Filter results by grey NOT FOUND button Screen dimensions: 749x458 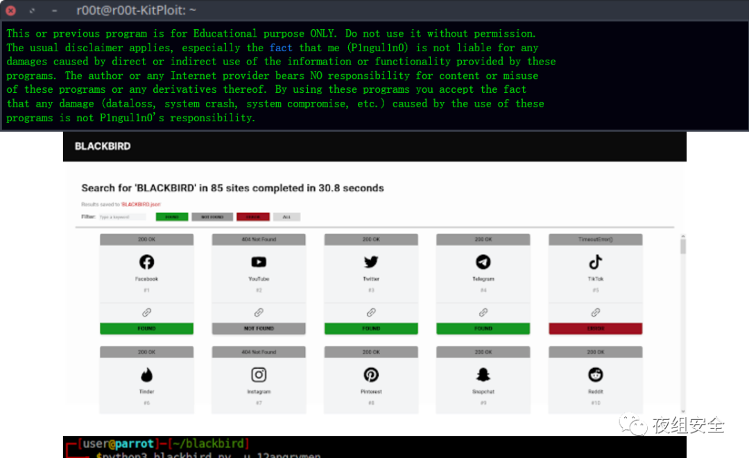click(x=212, y=217)
